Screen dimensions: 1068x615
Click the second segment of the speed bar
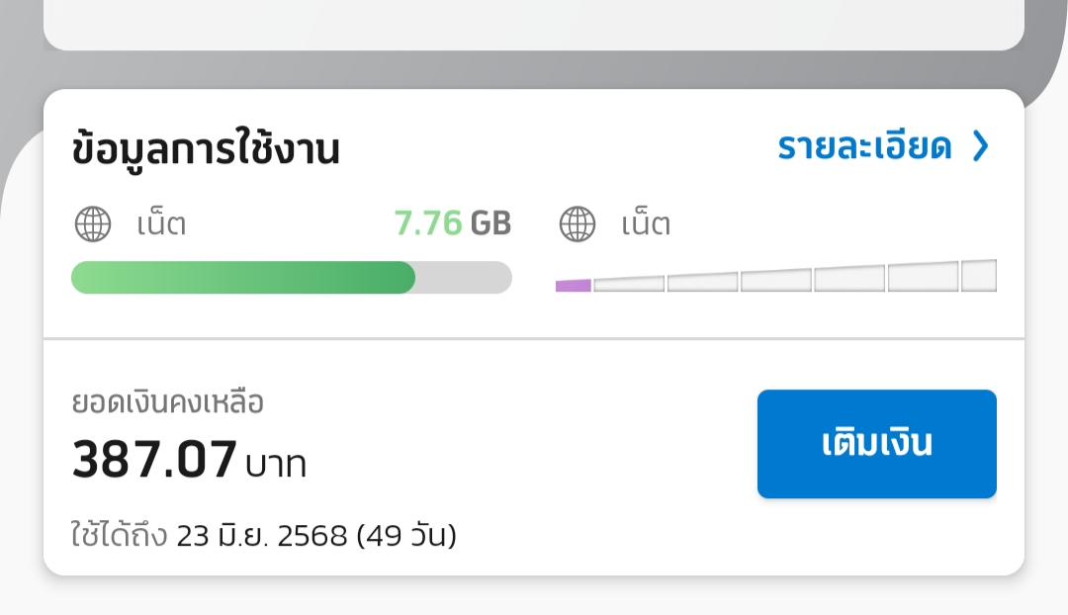click(x=629, y=284)
